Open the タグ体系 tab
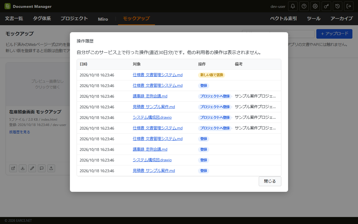 (42, 19)
